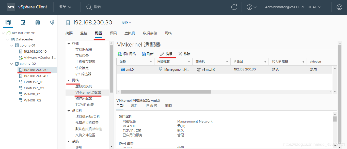This screenshot has width=347, height=149.
Task: Collapse the 网络 config section
Action: pyautogui.click(x=69, y=80)
